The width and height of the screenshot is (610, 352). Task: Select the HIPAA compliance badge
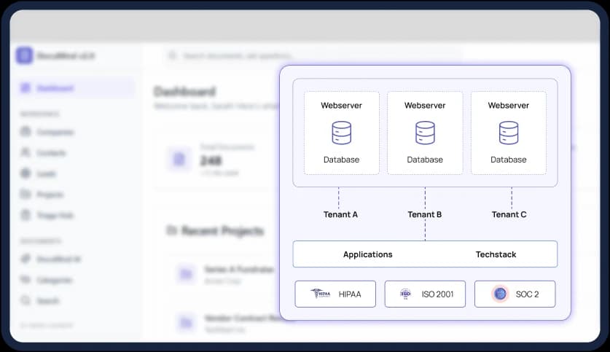[335, 294]
